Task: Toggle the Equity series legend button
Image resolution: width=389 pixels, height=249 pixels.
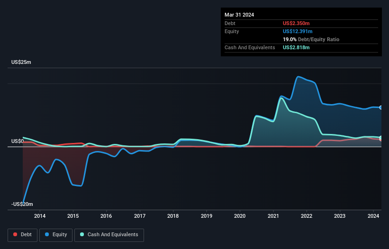Action: [x=56, y=235]
